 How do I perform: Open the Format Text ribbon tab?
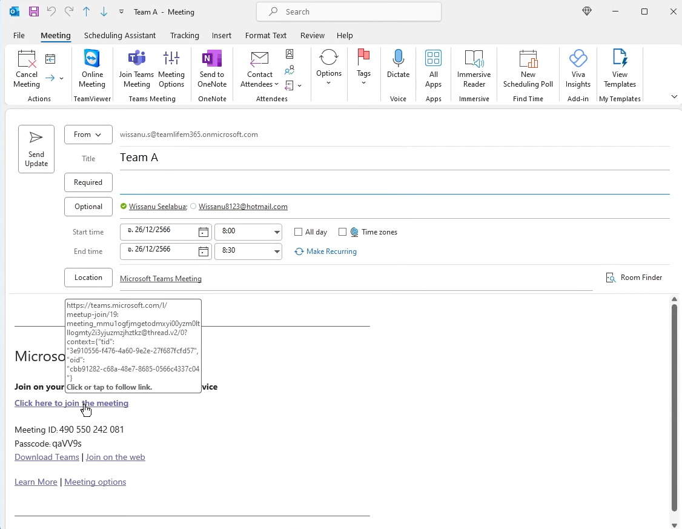coord(266,35)
